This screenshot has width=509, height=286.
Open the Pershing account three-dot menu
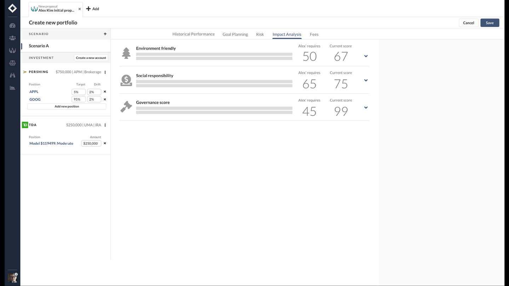tap(105, 72)
